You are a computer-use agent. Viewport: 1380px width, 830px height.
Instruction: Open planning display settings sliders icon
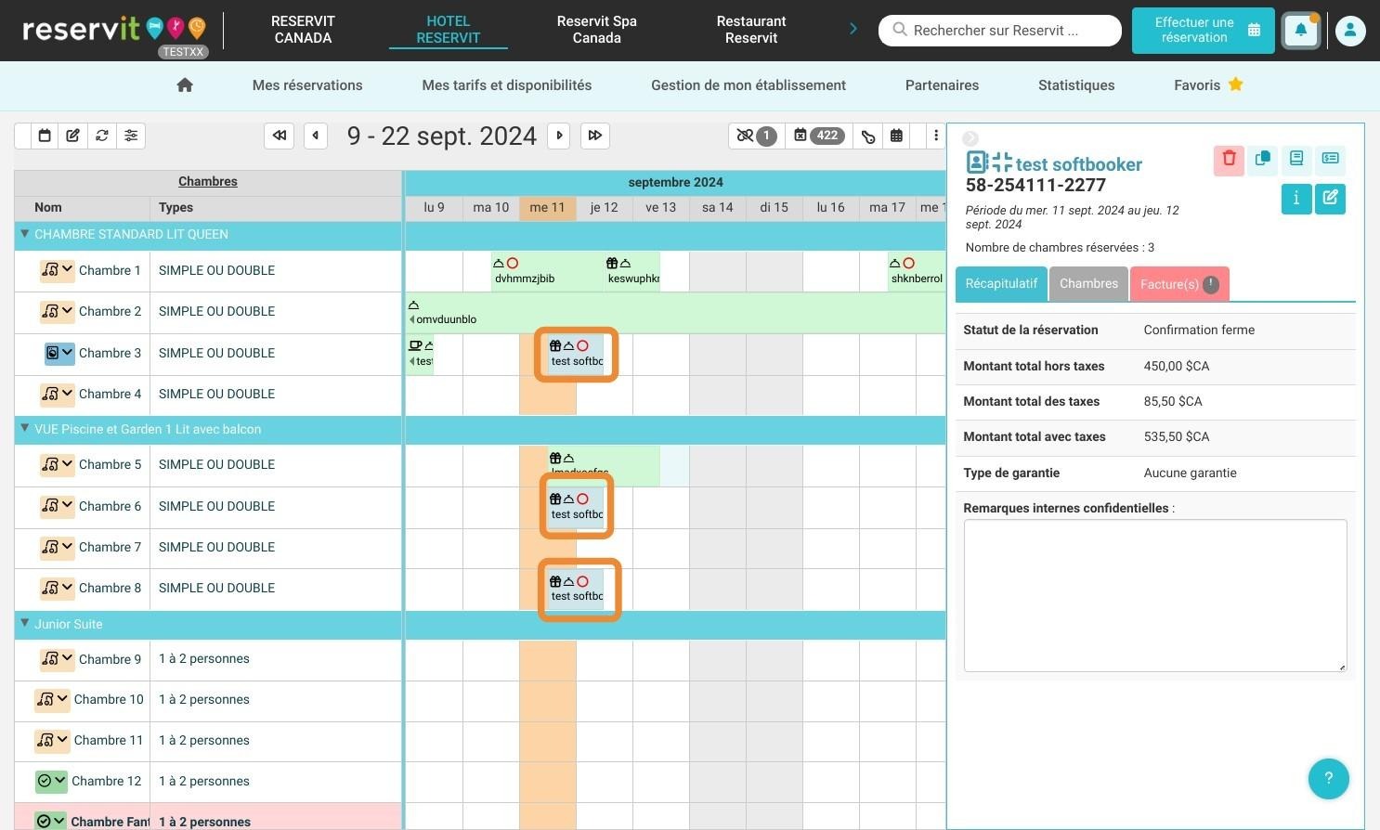[x=131, y=136]
